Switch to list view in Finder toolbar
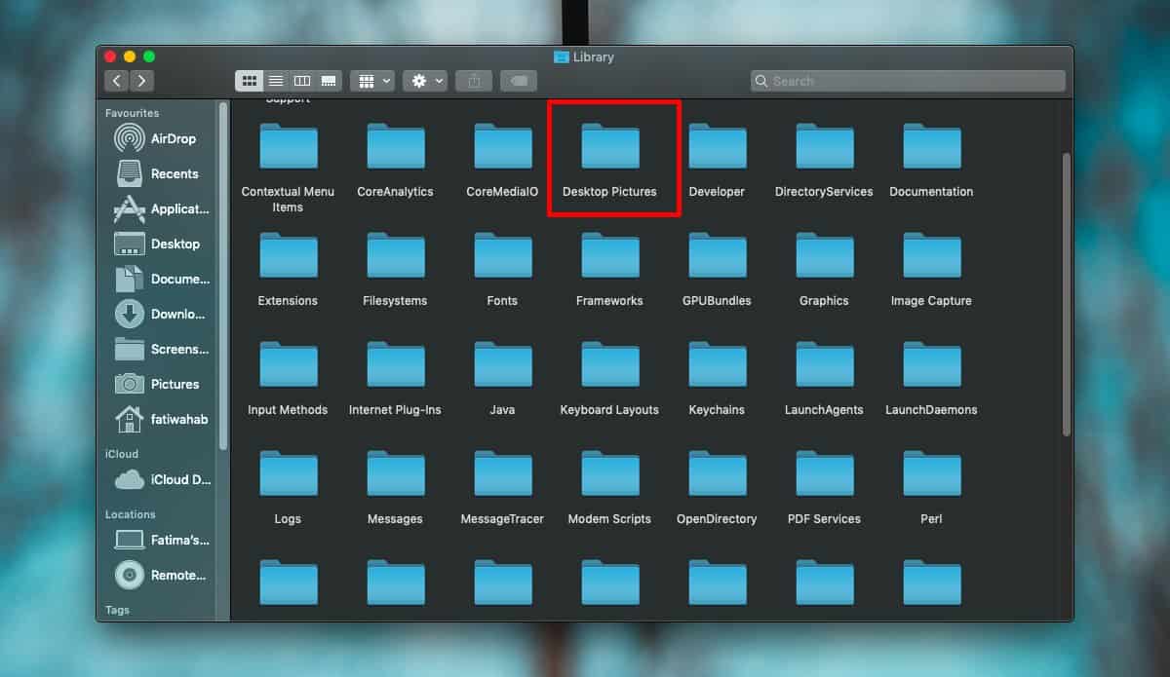 point(276,81)
